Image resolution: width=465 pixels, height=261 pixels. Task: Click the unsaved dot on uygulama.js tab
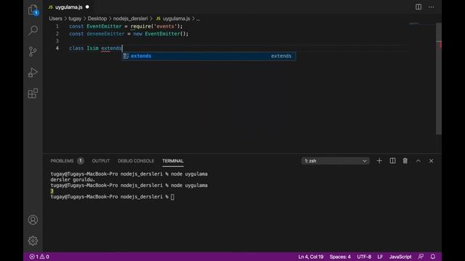coord(87,7)
